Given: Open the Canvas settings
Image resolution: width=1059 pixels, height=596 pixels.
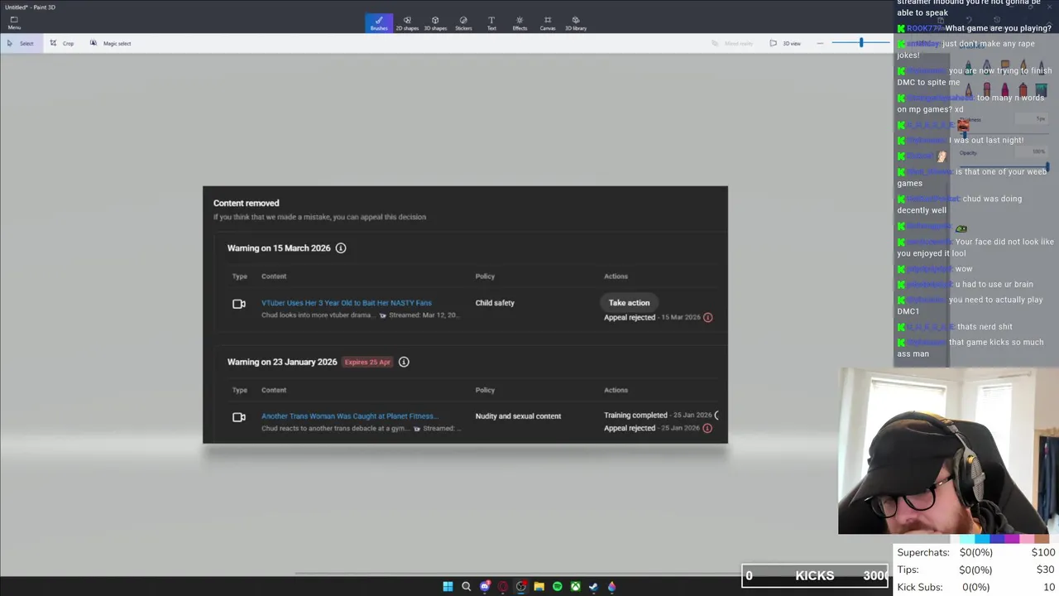Looking at the screenshot, I should [x=548, y=23].
